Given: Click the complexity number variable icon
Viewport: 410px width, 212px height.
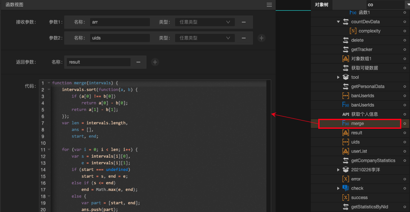Looking at the screenshot, I should click(x=353, y=31).
